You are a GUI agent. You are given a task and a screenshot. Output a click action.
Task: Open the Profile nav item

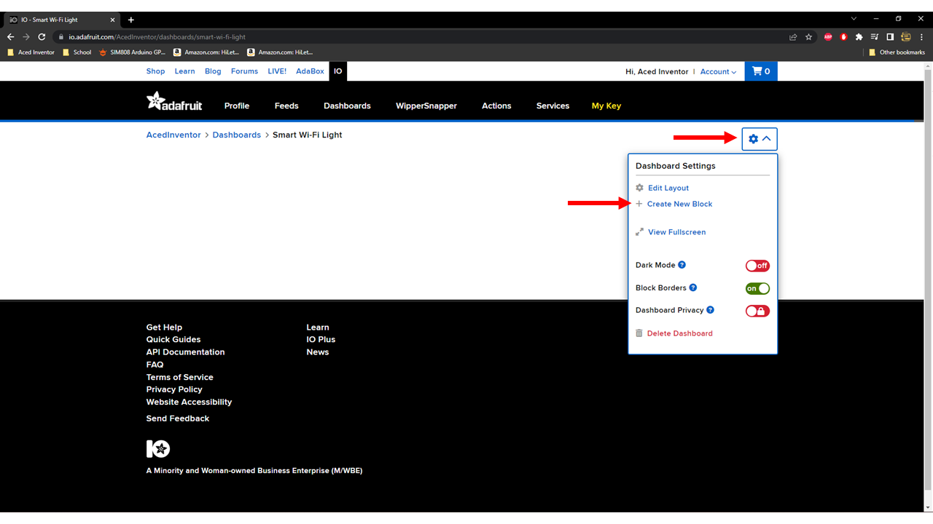coord(237,106)
